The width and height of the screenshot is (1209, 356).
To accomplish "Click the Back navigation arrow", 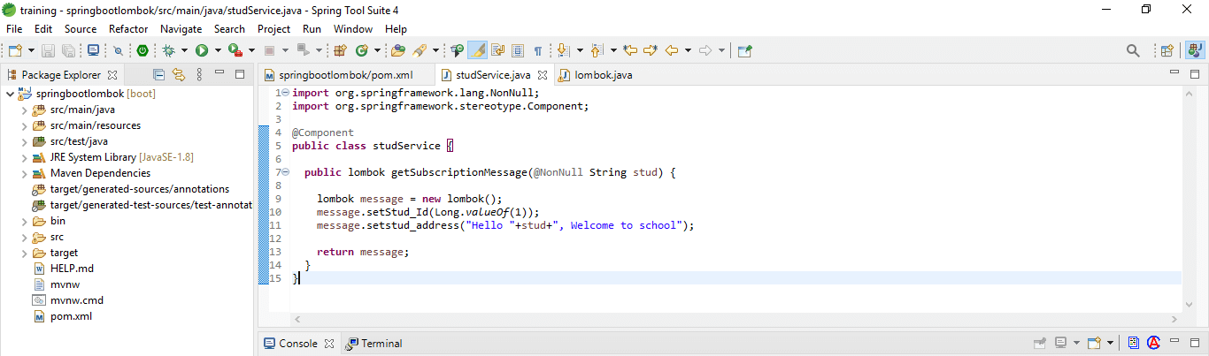I will pyautogui.click(x=671, y=50).
